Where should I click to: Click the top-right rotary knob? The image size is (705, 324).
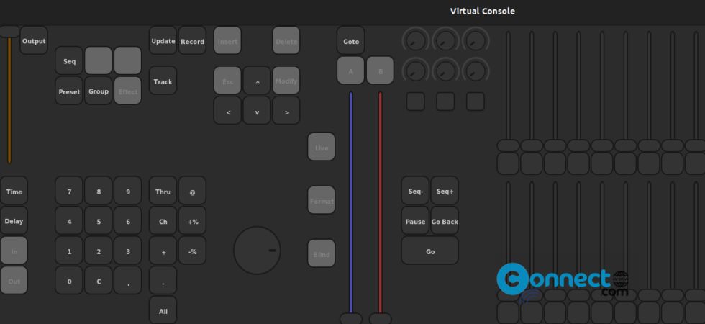476,40
